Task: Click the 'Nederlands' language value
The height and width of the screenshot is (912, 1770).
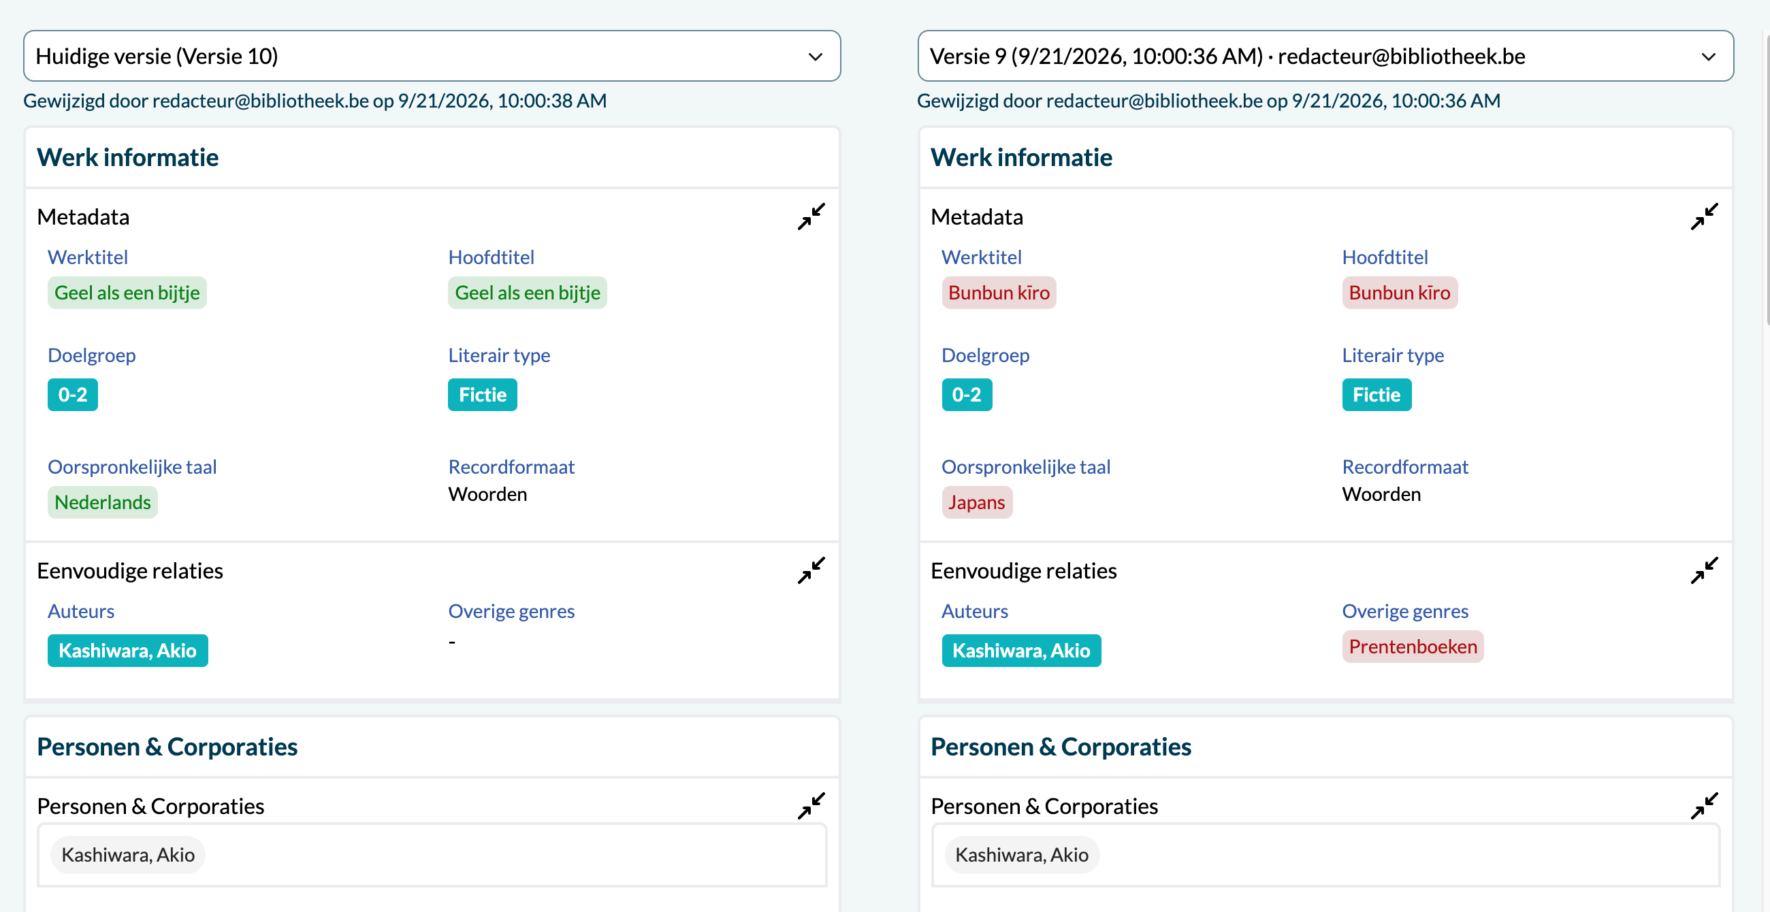Action: click(102, 502)
